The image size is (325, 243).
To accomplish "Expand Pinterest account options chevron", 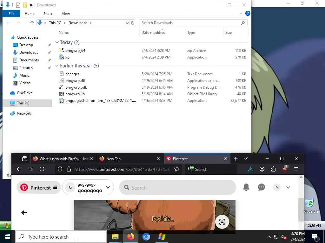I will coord(288,187).
